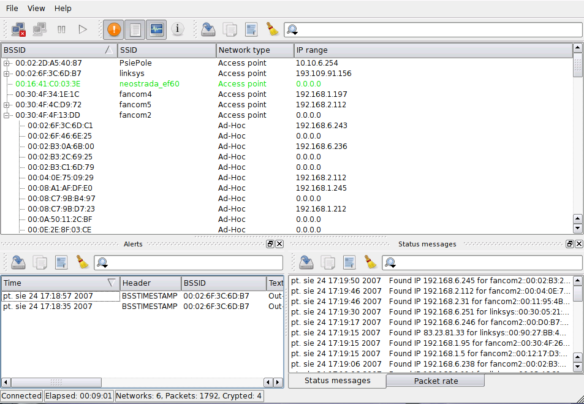This screenshot has height=404, width=584.
Task: Toggle the status messages document button
Action: (135, 29)
